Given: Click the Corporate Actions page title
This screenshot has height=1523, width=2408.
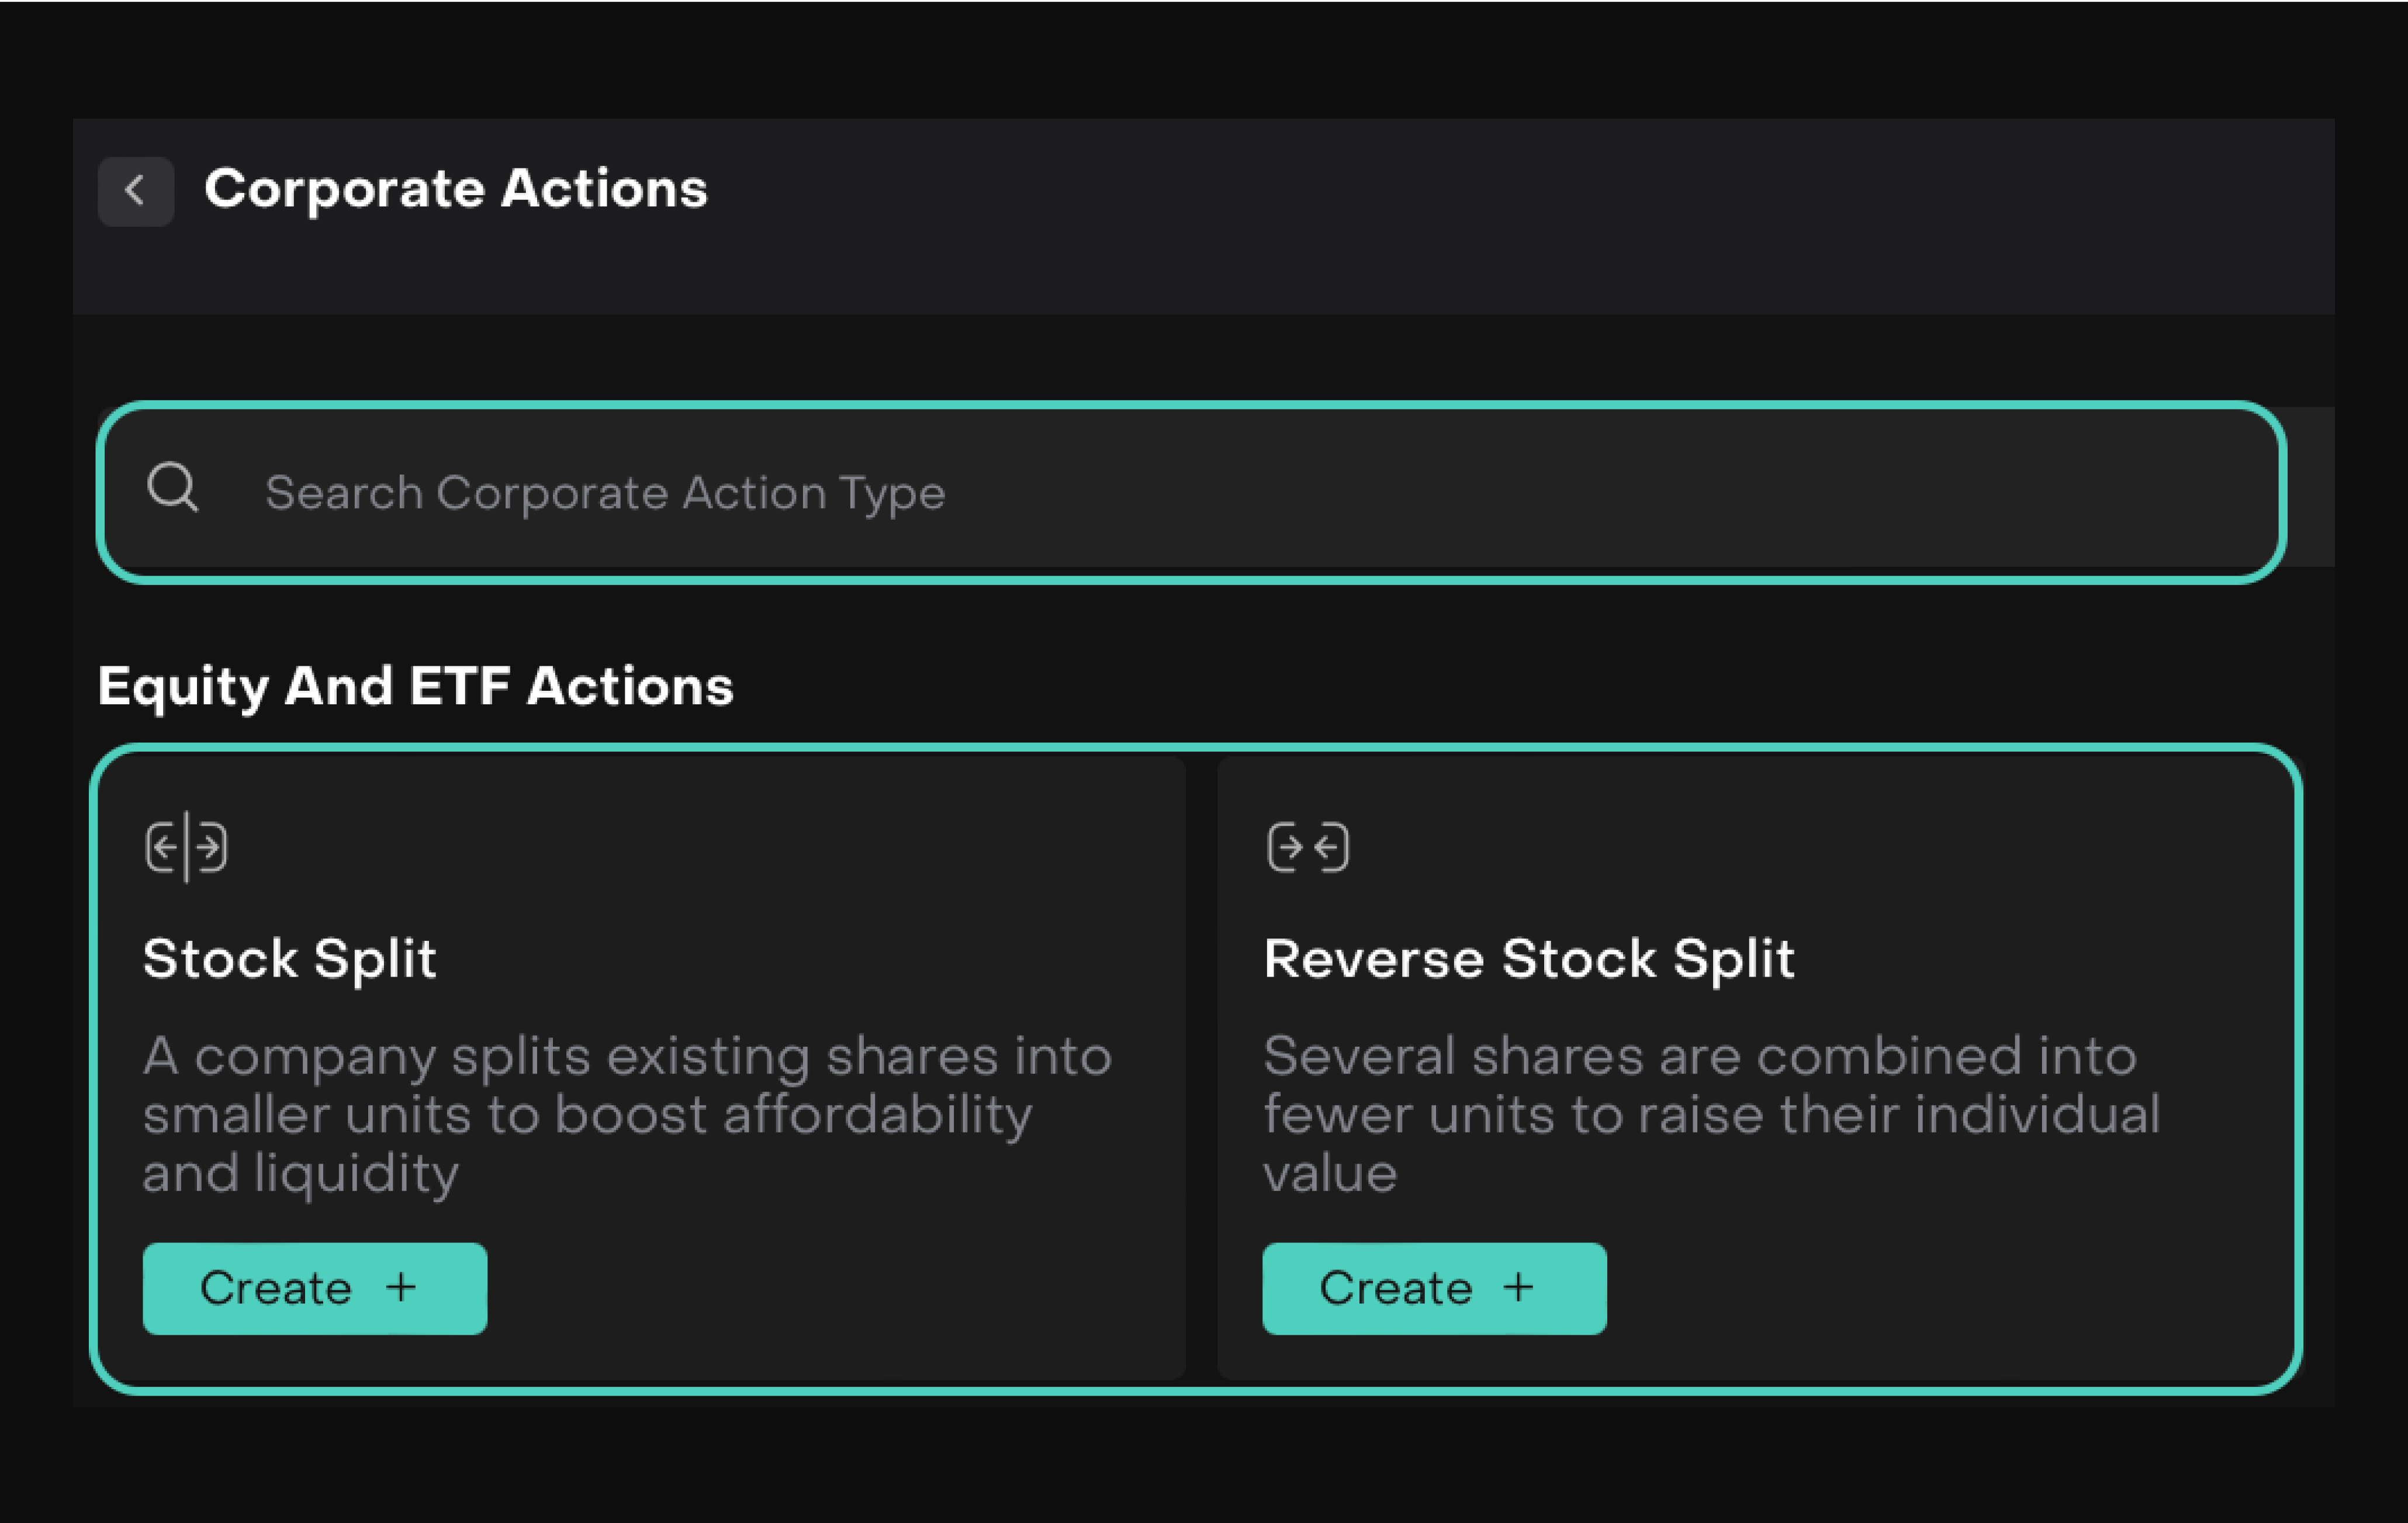Looking at the screenshot, I should click(456, 188).
